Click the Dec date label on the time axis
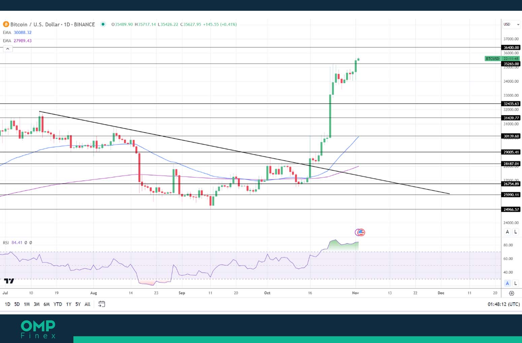The height and width of the screenshot is (343, 522). tap(441, 293)
